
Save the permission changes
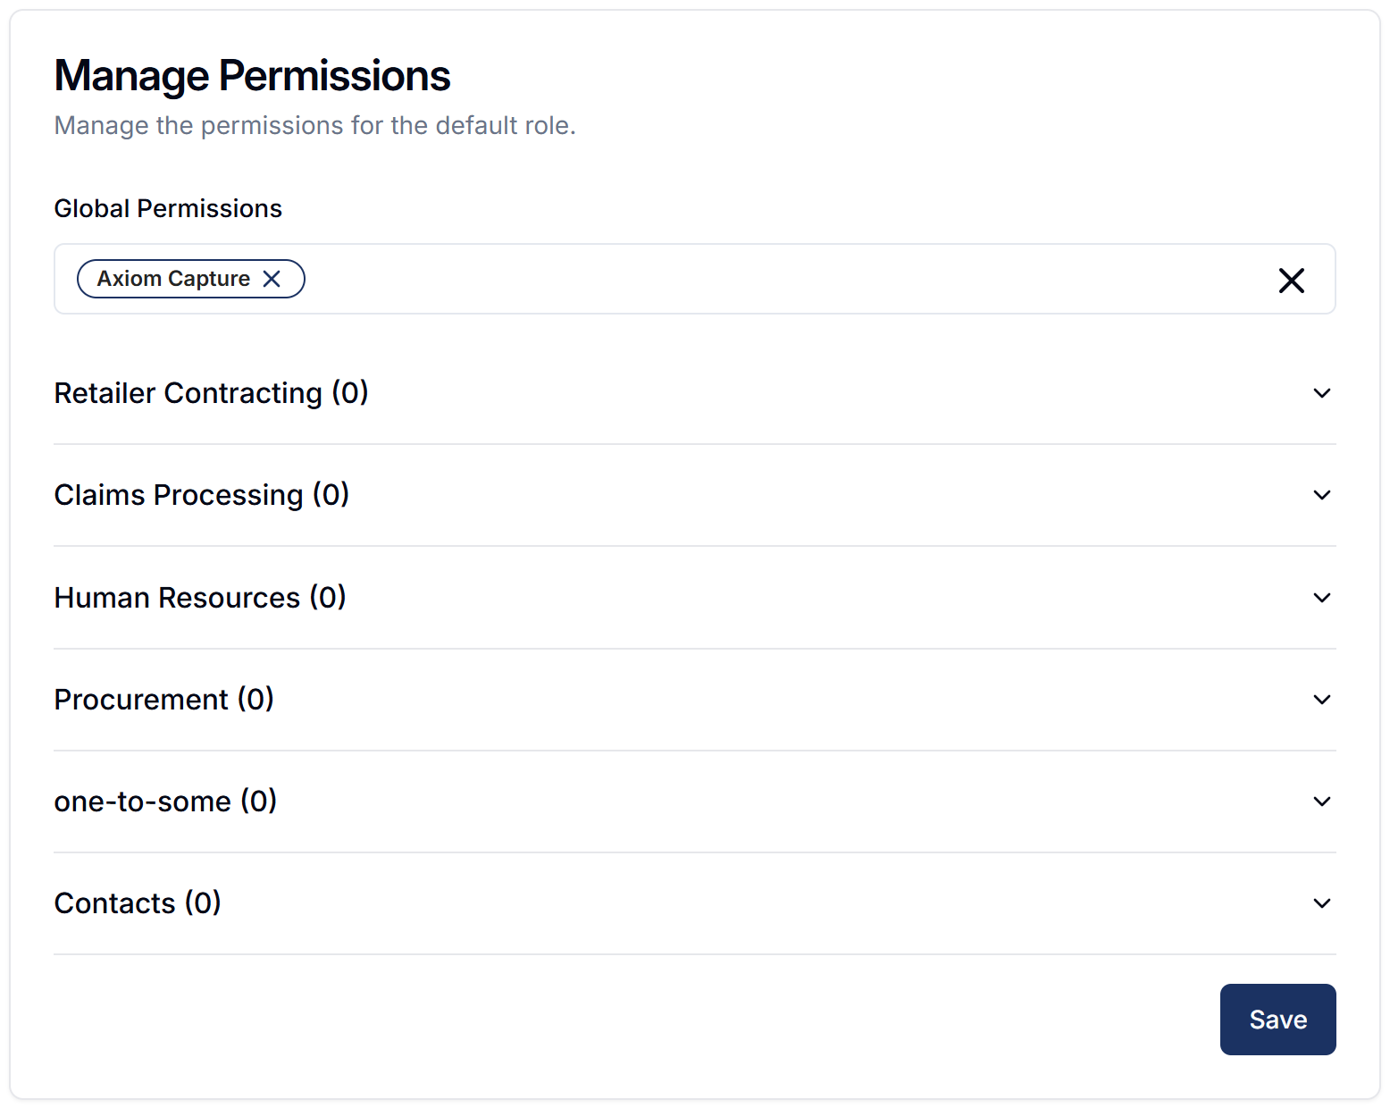(x=1277, y=1020)
